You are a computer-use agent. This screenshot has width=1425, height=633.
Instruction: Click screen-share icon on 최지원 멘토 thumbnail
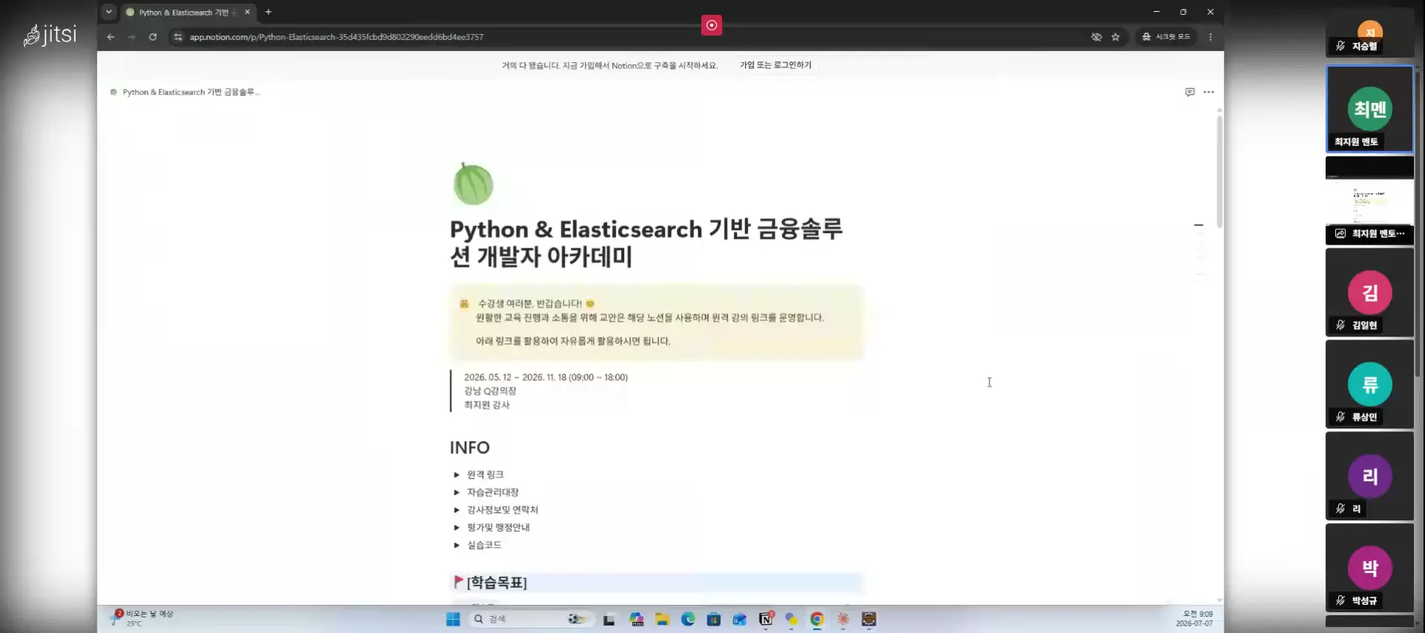point(1340,233)
